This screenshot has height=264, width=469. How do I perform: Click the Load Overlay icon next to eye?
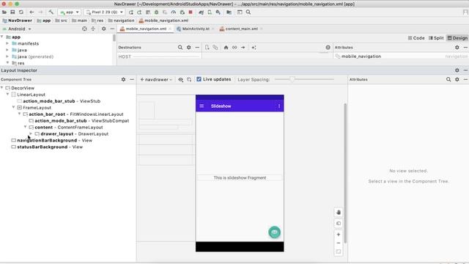click(189, 79)
